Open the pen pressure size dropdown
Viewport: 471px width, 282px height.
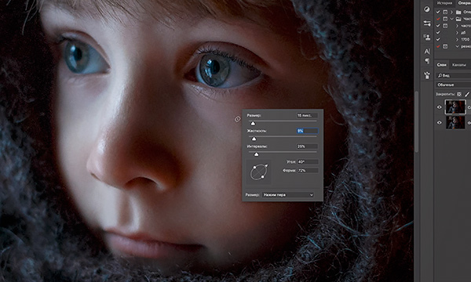(x=288, y=195)
